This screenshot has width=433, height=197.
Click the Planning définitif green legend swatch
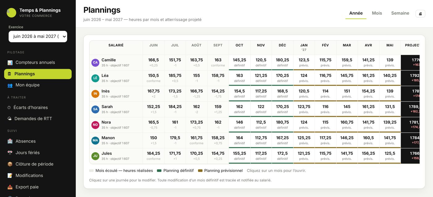159,170
